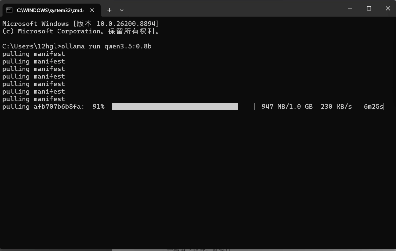
Task: Maximize the terminal window
Action: (x=369, y=8)
